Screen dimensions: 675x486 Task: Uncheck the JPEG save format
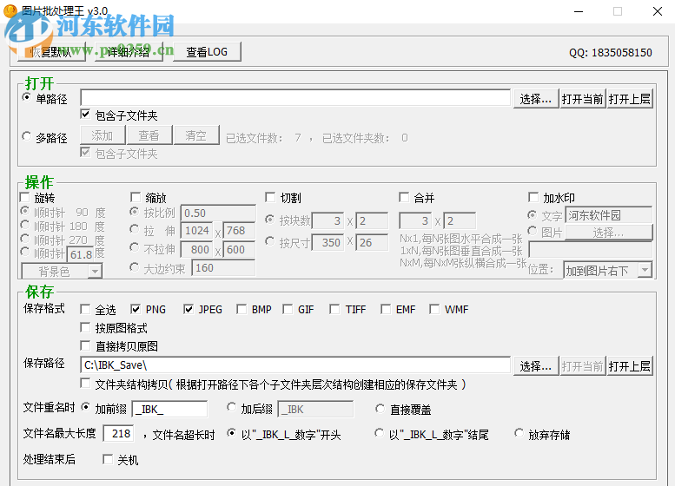189,309
